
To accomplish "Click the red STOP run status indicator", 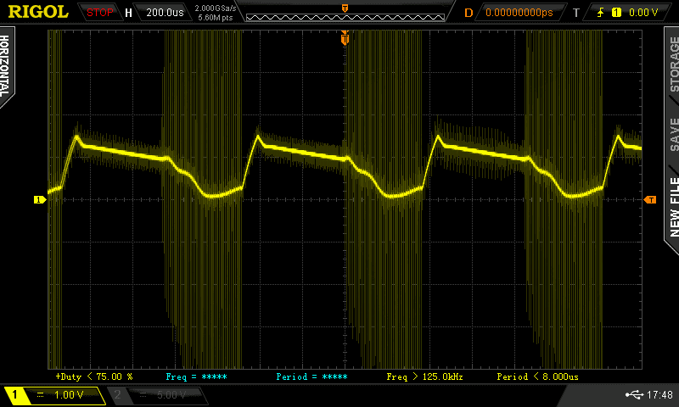I will (100, 13).
